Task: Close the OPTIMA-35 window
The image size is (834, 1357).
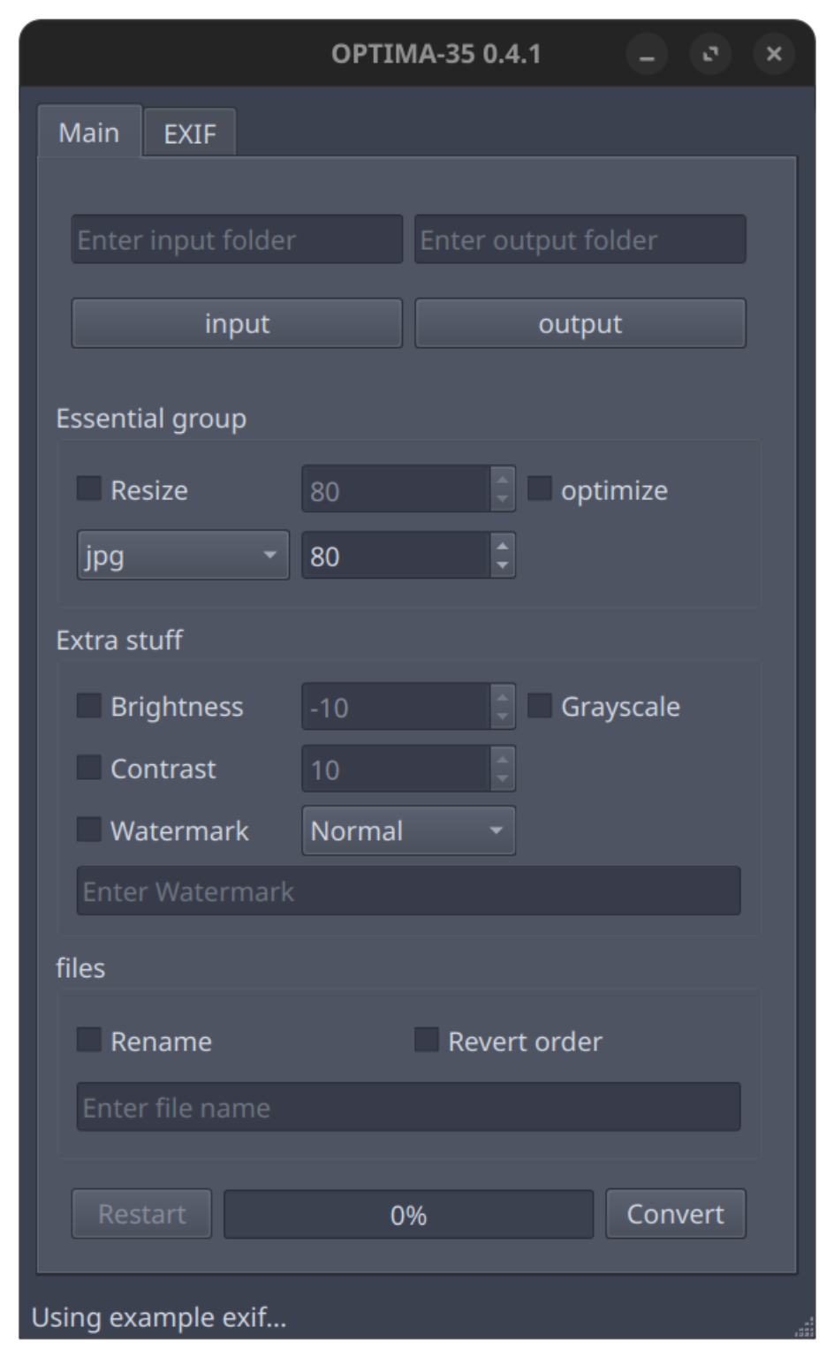Action: click(774, 55)
